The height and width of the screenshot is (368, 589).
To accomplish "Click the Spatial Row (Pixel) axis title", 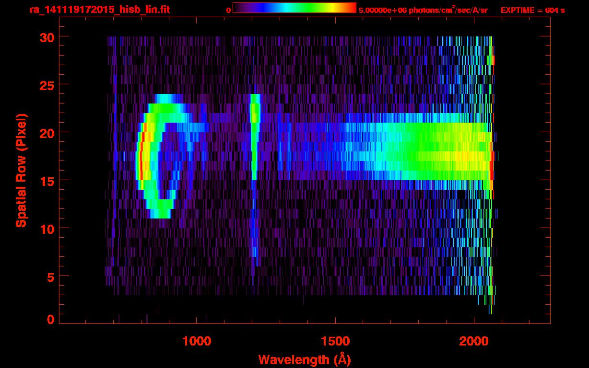I will point(21,170).
